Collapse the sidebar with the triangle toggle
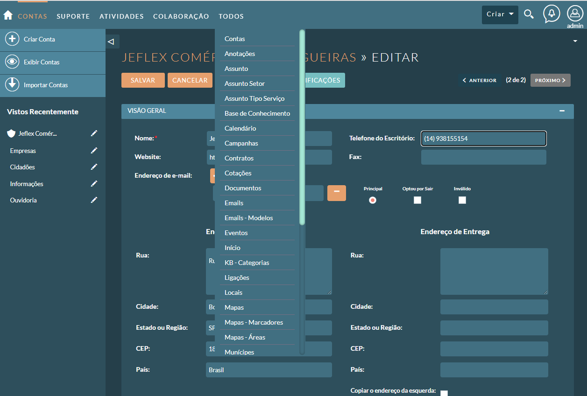The image size is (587, 396). point(111,42)
